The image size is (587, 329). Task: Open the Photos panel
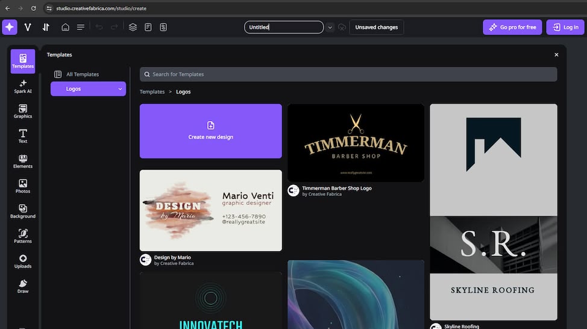tap(23, 186)
